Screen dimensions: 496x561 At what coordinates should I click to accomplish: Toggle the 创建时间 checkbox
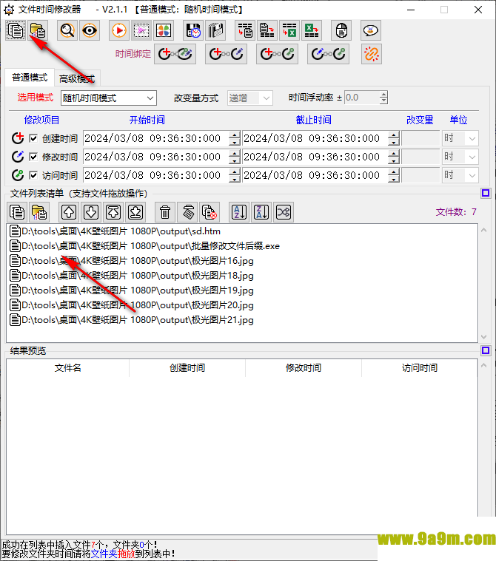[33, 138]
